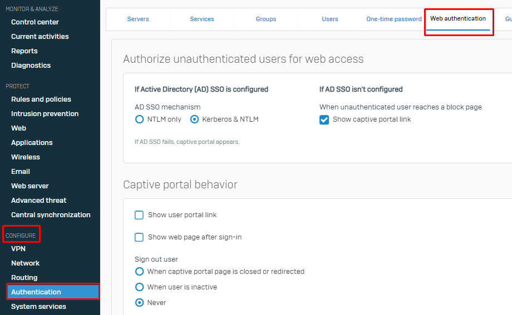Open the Users tab
512x315 pixels.
coord(330,19)
